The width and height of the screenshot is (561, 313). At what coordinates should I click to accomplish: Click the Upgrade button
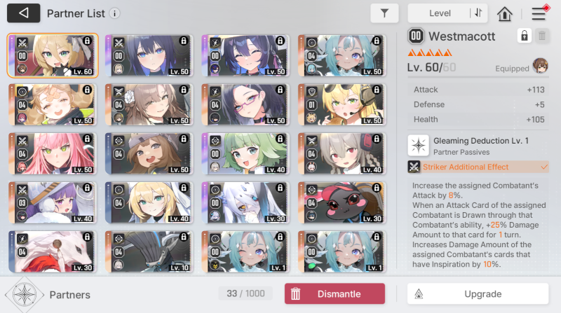click(478, 293)
